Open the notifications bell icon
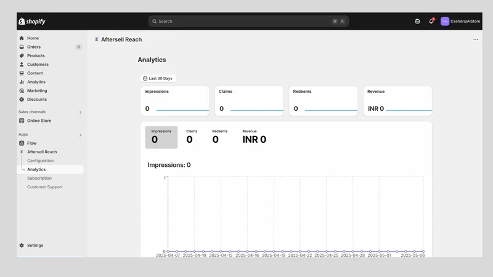The width and height of the screenshot is (493, 277). (431, 21)
